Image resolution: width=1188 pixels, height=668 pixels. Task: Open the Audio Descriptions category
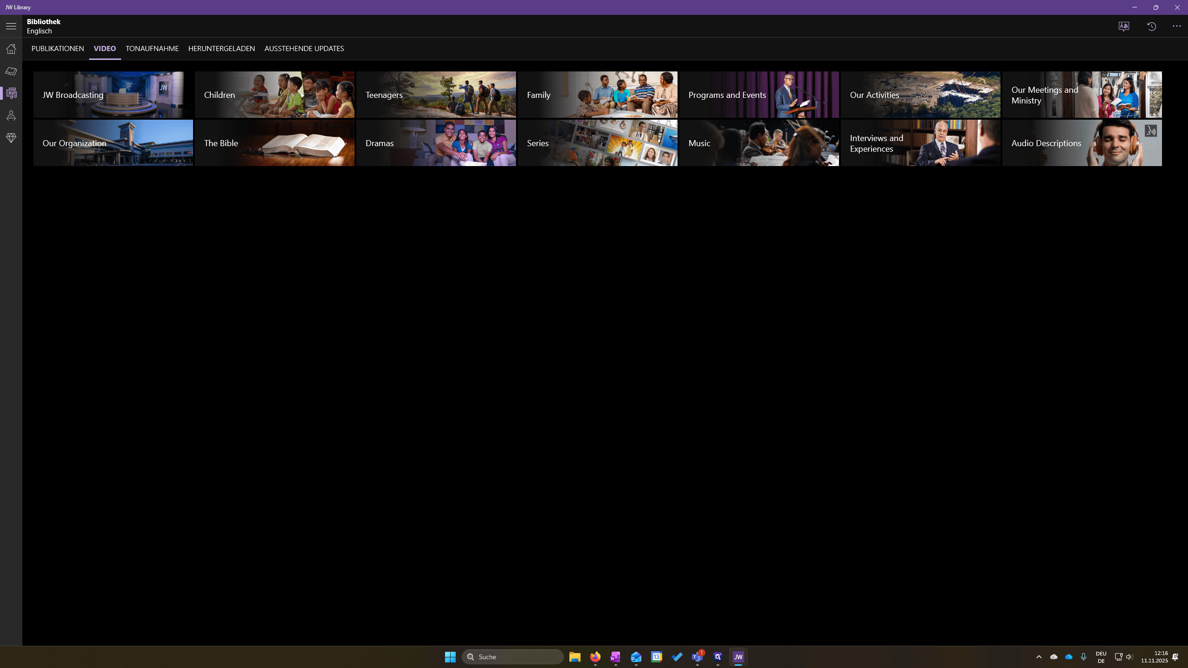[x=1082, y=143]
